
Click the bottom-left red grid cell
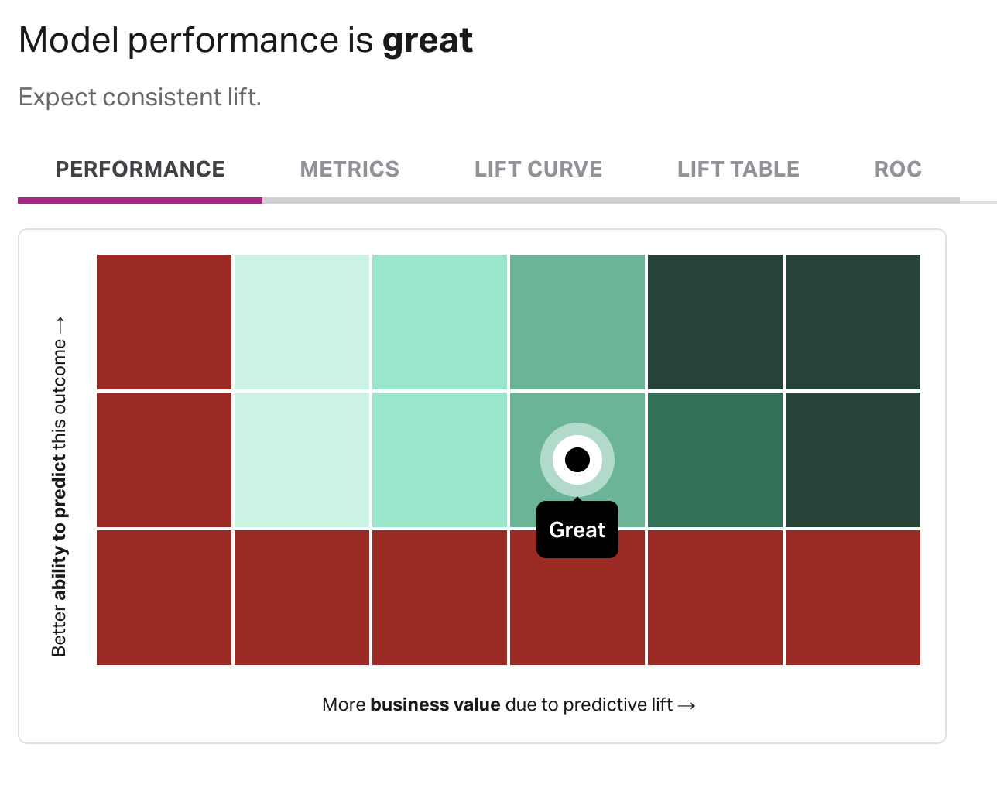pyautogui.click(x=164, y=598)
